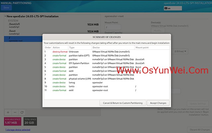Screen dimensions: 212x133
Task: Sort by the Type column header
Action: [x=80, y=48]
